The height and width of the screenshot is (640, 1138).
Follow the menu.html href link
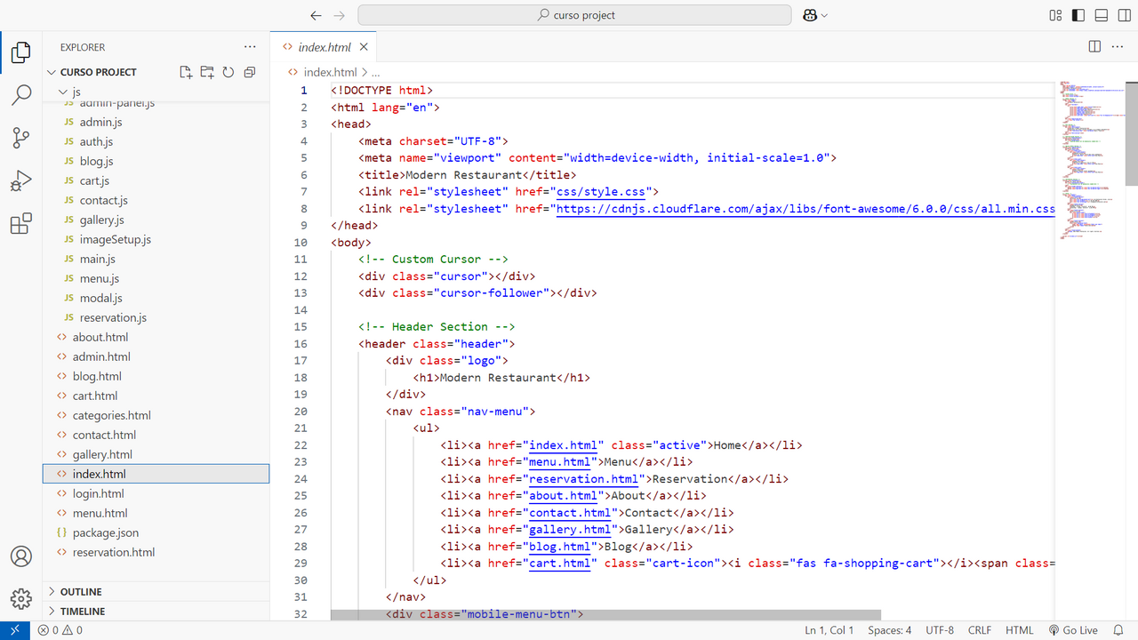coord(559,462)
